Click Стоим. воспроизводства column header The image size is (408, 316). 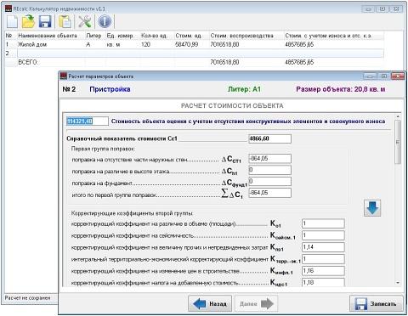241,36
